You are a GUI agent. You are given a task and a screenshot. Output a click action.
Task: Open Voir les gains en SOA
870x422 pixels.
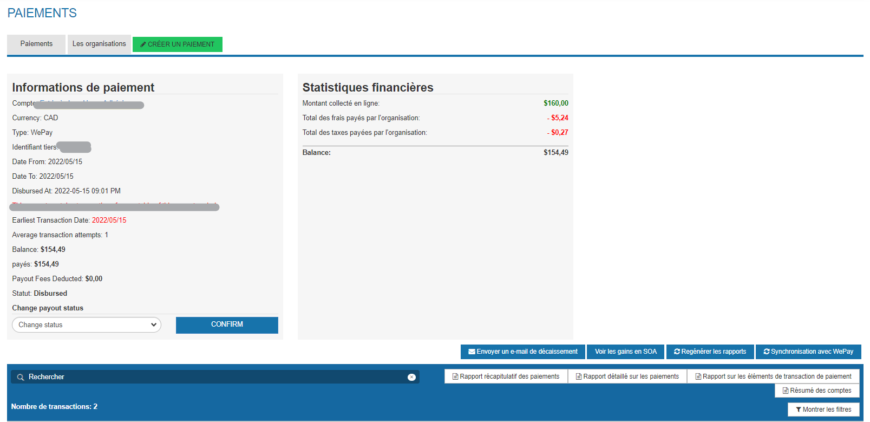(625, 352)
